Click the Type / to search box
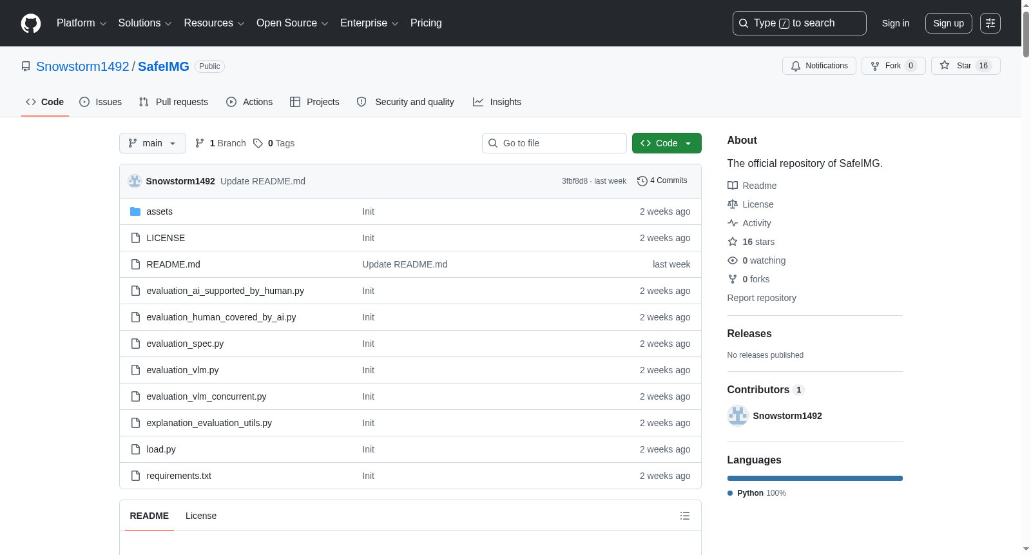The width and height of the screenshot is (1031, 555). tap(800, 23)
